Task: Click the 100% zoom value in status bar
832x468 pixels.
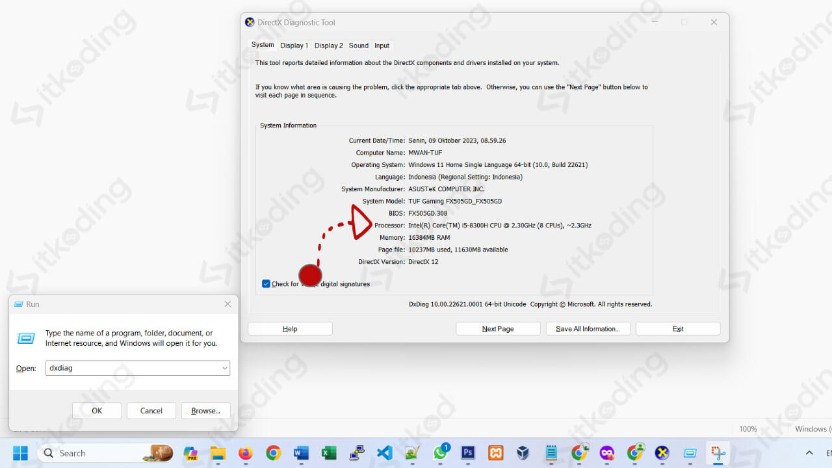Action: tap(748, 429)
